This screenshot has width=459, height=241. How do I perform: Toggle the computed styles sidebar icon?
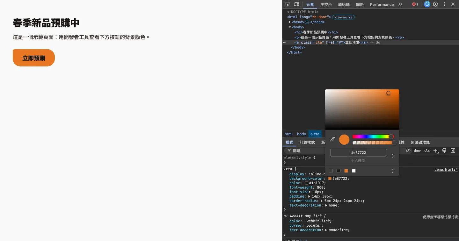click(453, 151)
